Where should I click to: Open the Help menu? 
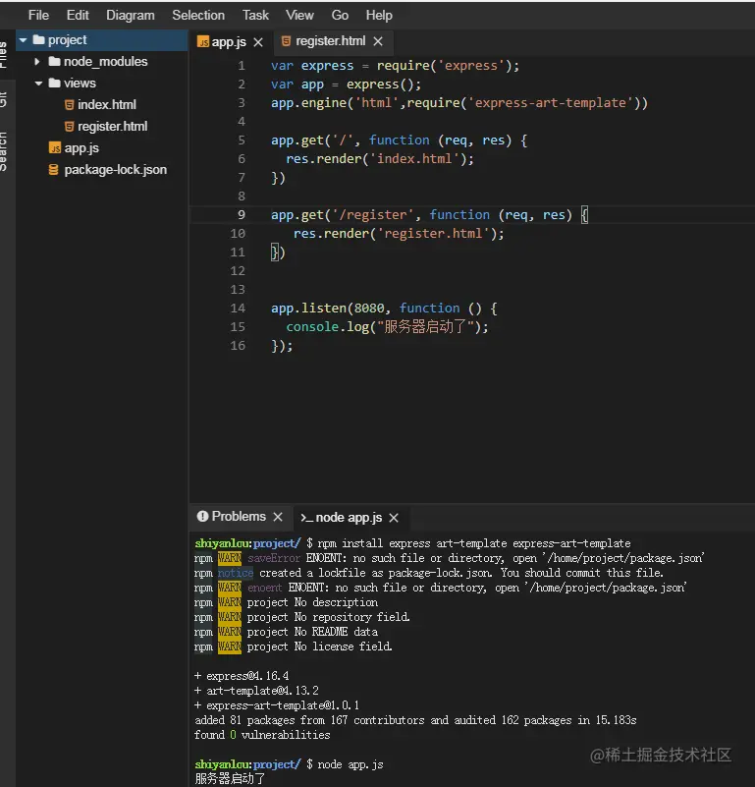[379, 15]
